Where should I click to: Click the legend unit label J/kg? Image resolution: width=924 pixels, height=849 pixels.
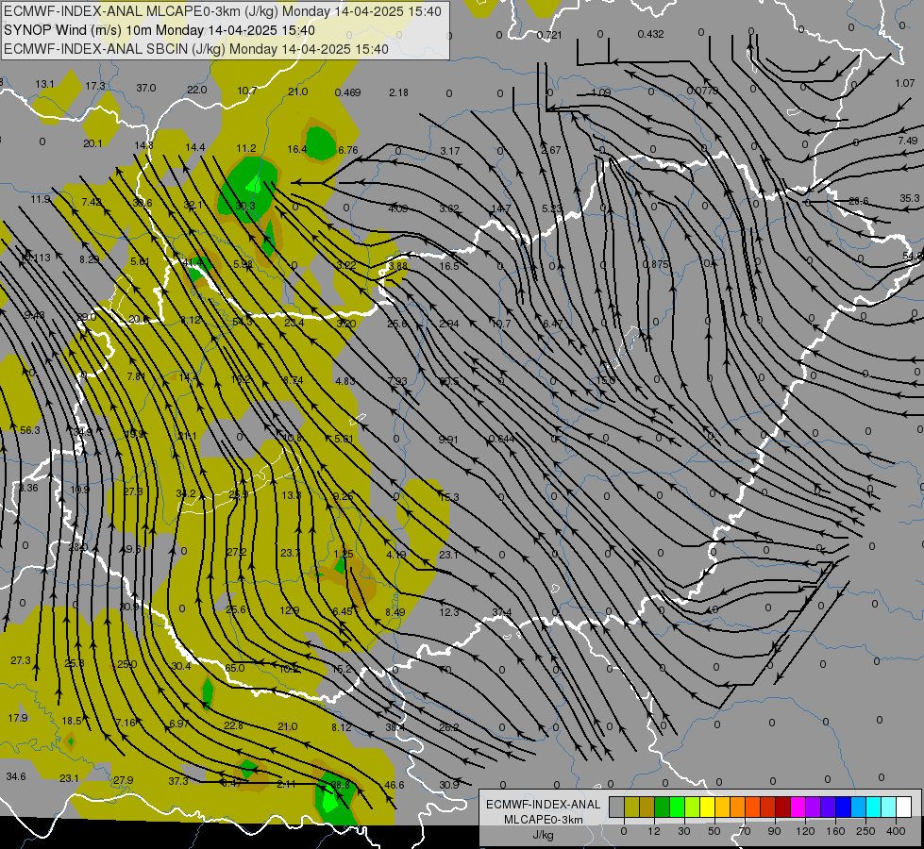click(543, 835)
